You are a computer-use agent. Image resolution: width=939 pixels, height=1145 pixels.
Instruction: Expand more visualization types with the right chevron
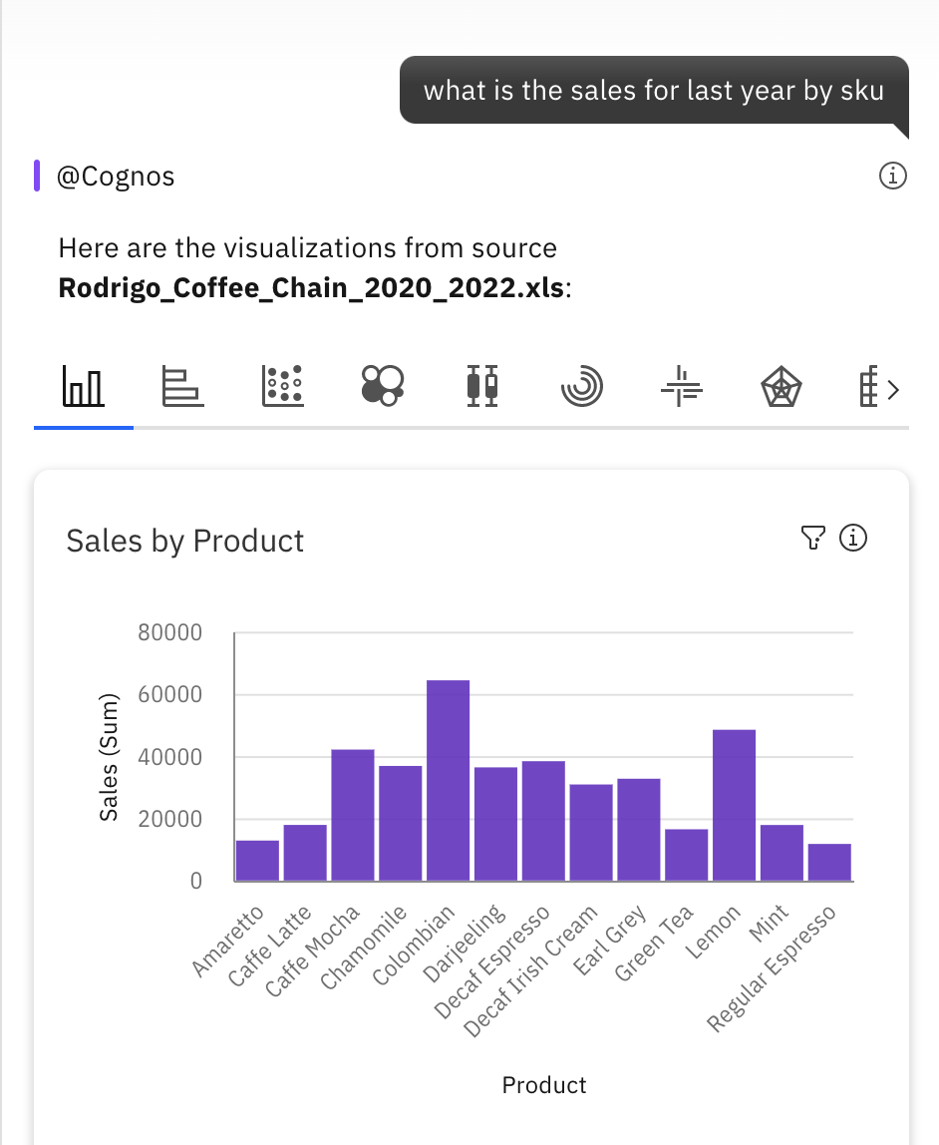[895, 389]
